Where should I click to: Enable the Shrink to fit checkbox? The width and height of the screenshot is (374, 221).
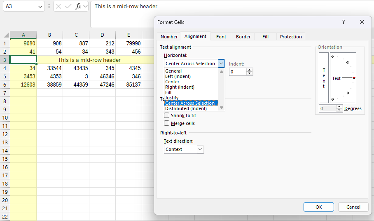pyautogui.click(x=167, y=115)
